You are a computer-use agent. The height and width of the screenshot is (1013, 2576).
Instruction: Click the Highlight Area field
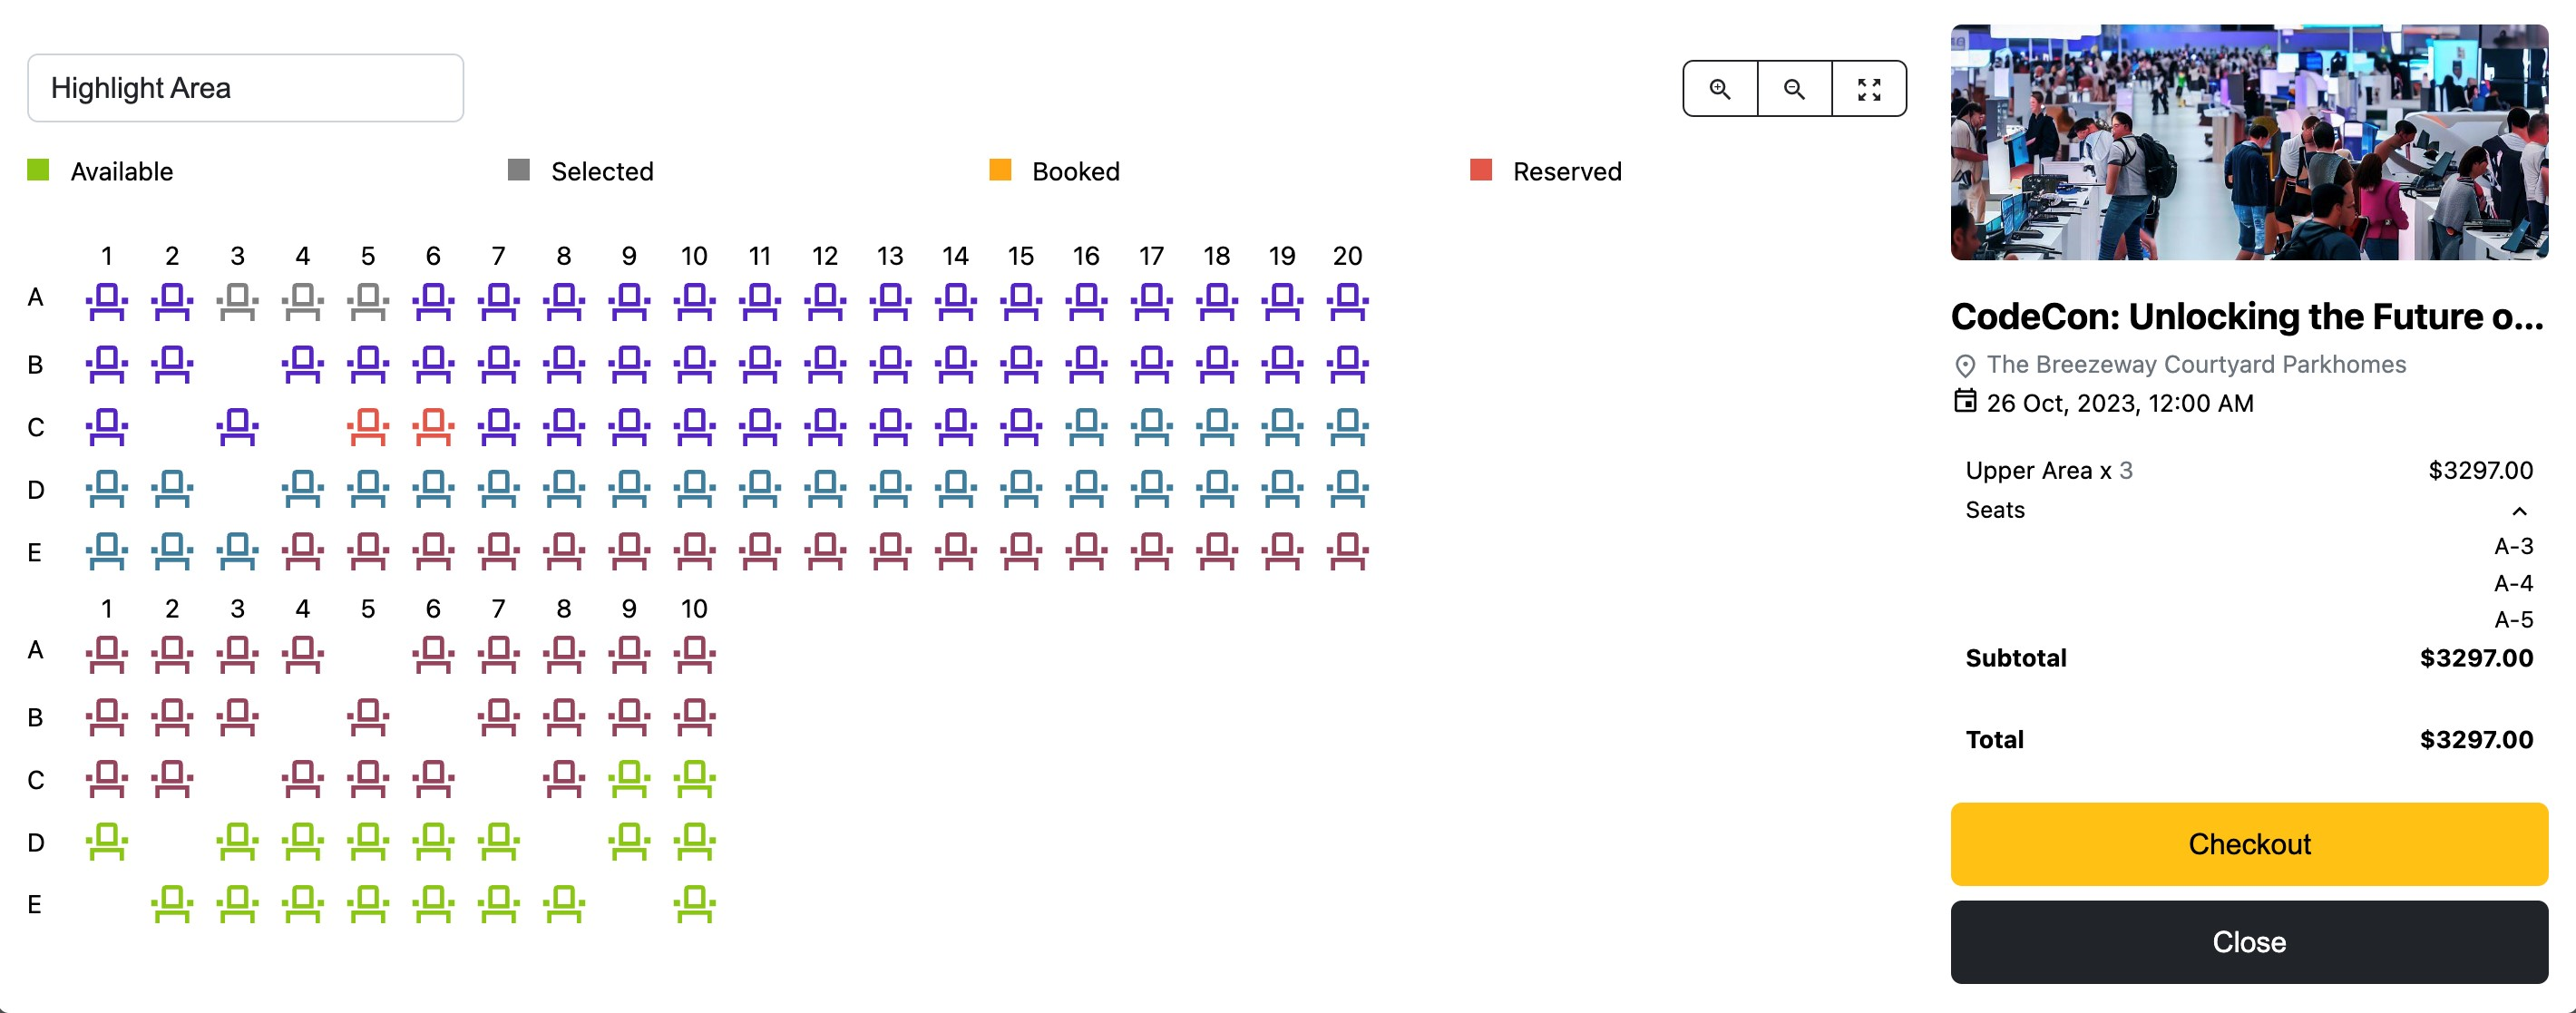point(245,88)
